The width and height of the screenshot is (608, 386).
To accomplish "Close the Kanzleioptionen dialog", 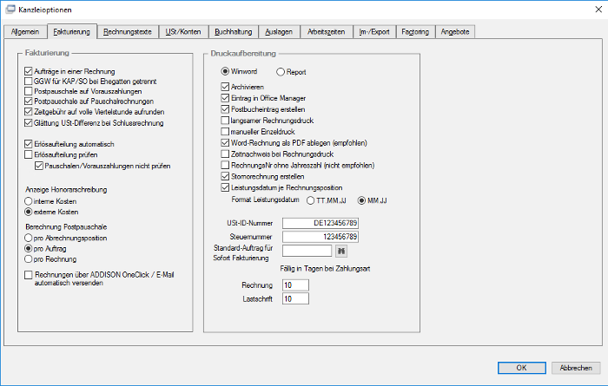I will click(x=598, y=10).
